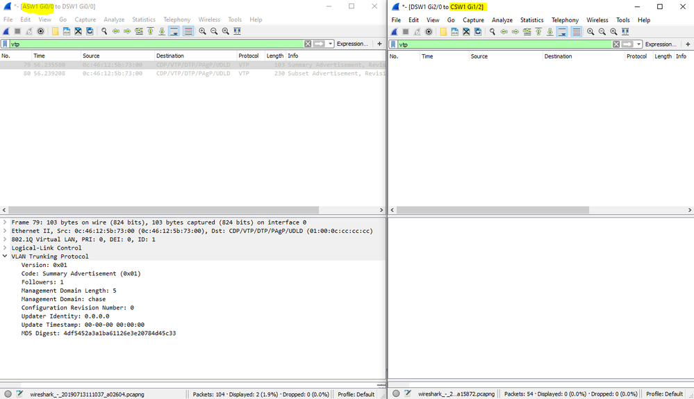Zoom in on packet text in left window
This screenshot has height=399, width=694.
[x=202, y=31]
